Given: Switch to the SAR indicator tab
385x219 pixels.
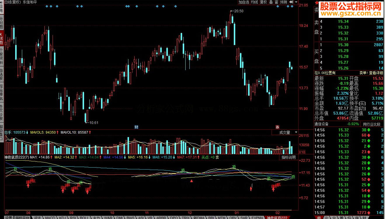Looking at the screenshot, I should 244,217.
